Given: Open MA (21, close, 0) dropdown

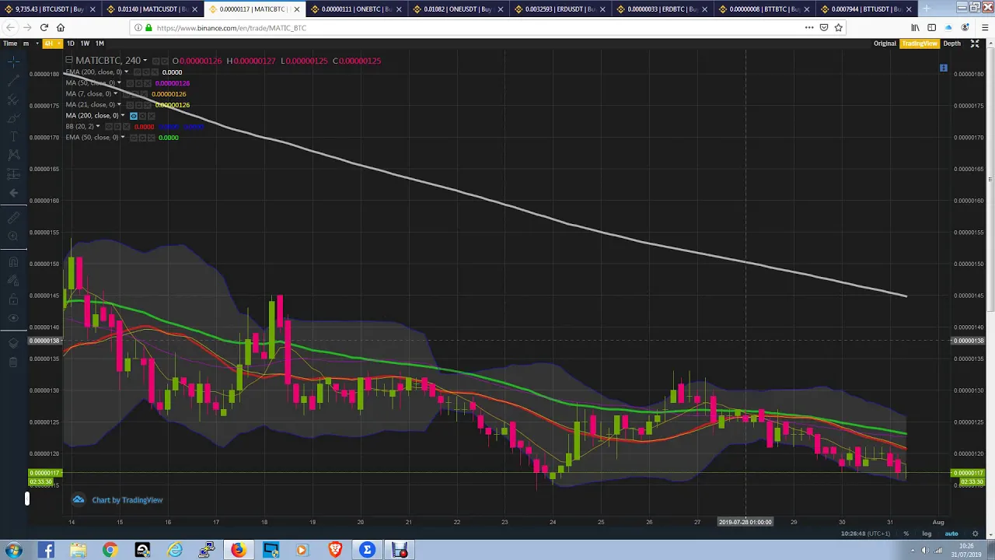Looking at the screenshot, I should (119, 105).
